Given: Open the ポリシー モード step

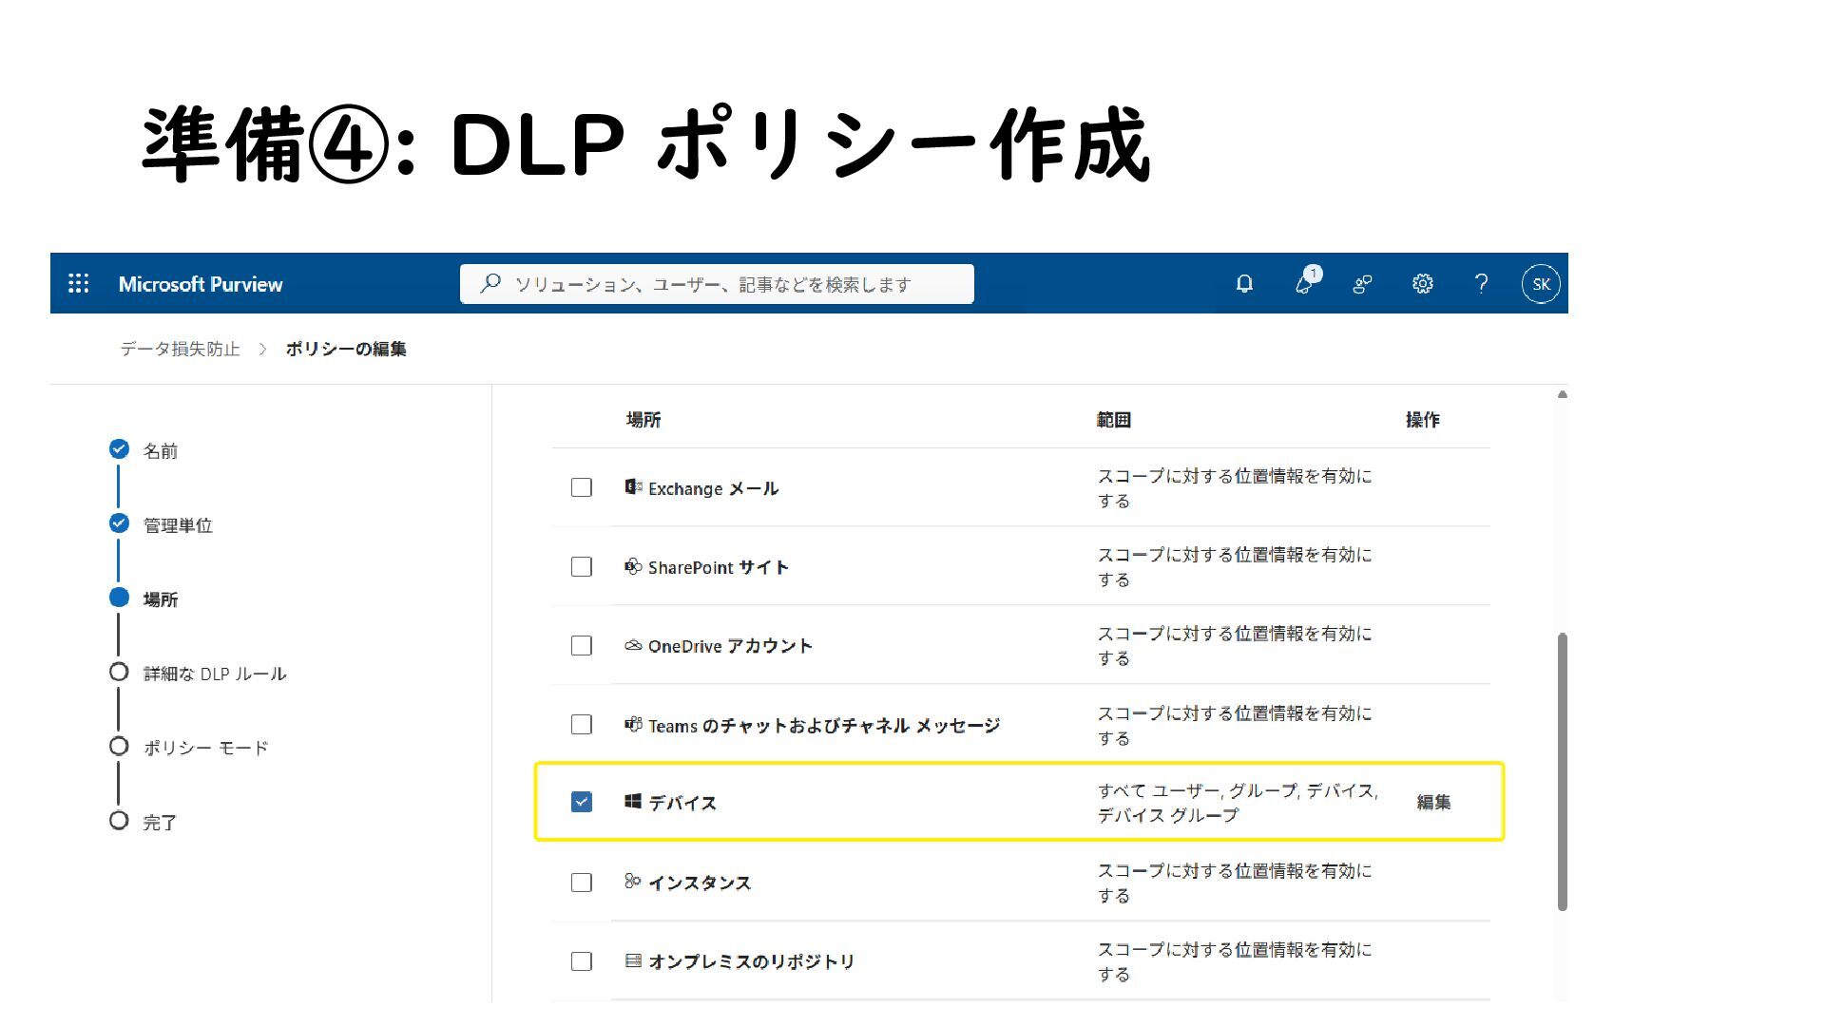Looking at the screenshot, I should [205, 748].
